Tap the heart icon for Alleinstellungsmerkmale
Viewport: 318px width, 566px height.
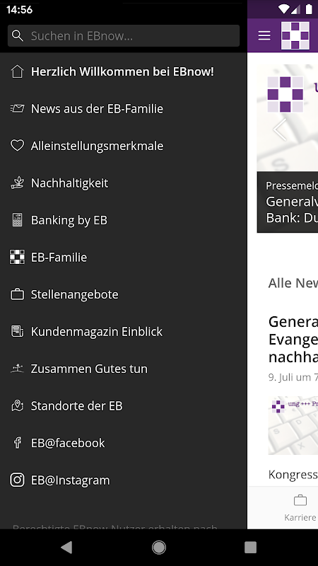(x=17, y=146)
